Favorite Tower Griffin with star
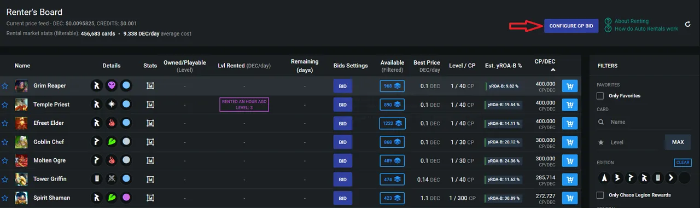Viewport: 700px width, 208px height. pos(5,179)
